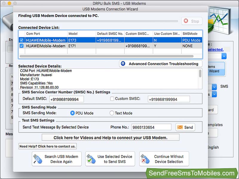Select the Com Port column header
239x179 pixels.
(33, 34)
